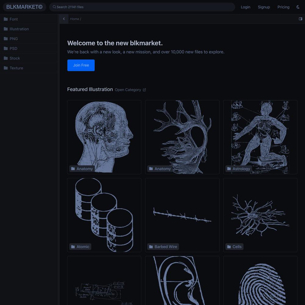Open the Stock folder in sidebar
The image size is (305, 305).
(x=29, y=58)
